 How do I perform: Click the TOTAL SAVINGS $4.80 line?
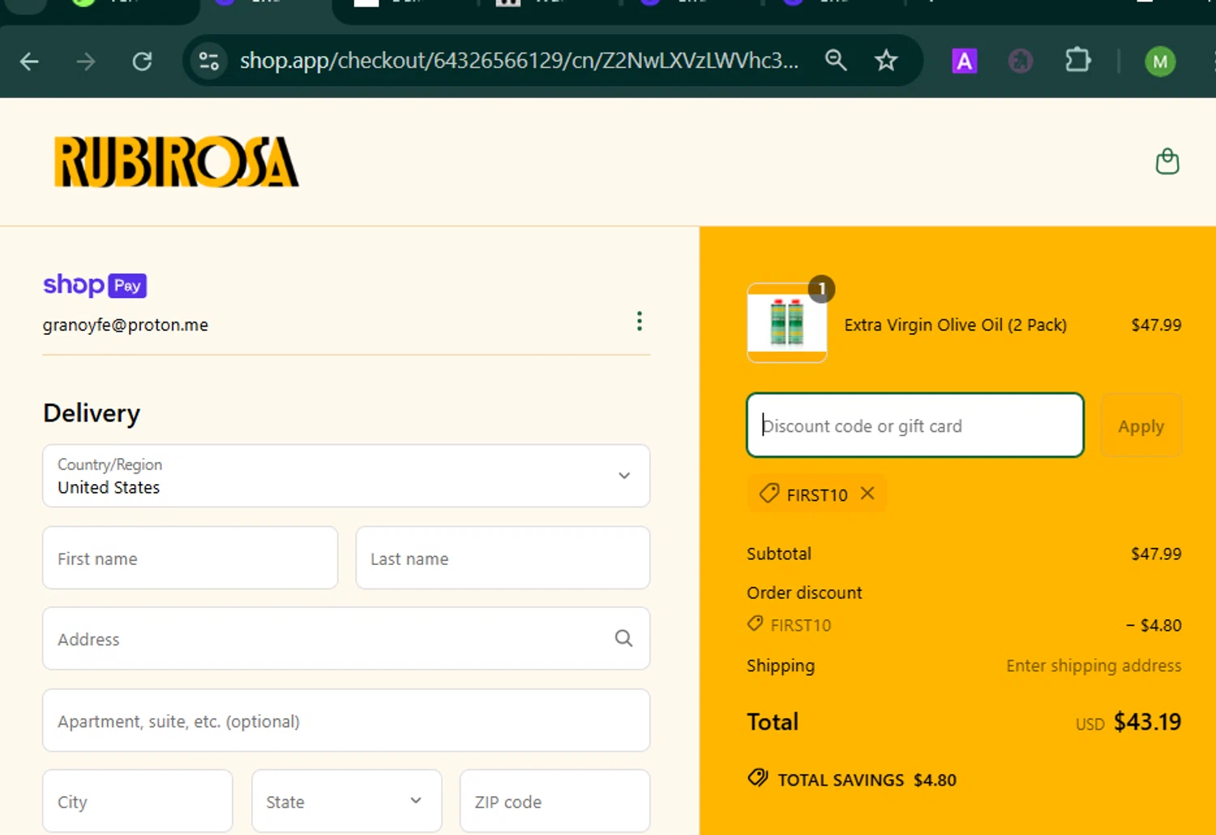(852, 779)
